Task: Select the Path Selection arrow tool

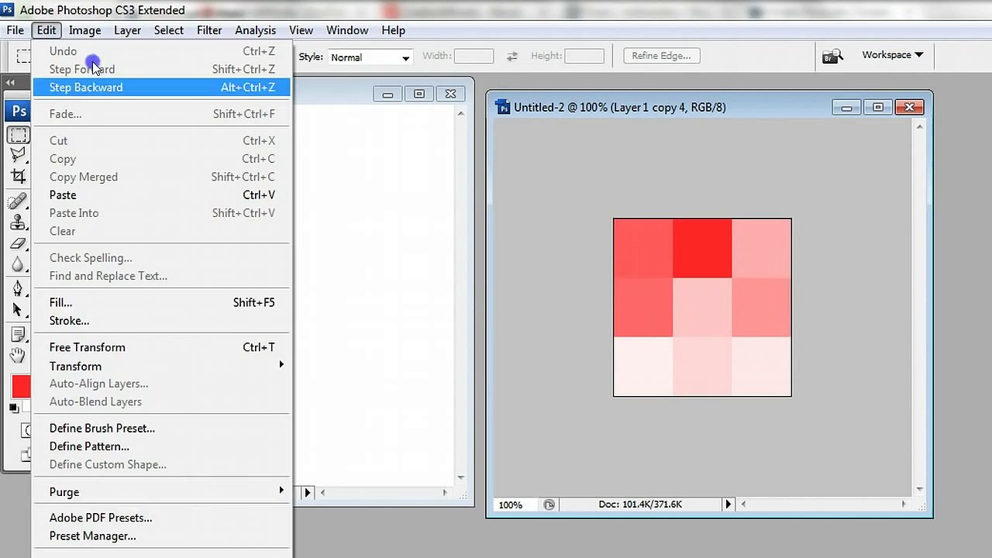Action: (x=18, y=309)
